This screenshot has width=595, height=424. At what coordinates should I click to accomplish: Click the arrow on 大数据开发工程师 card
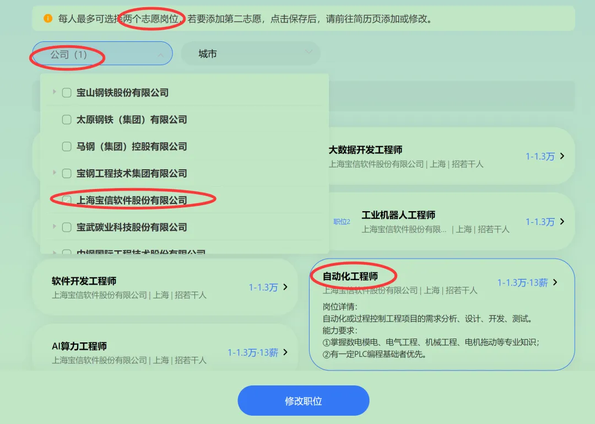coord(562,156)
